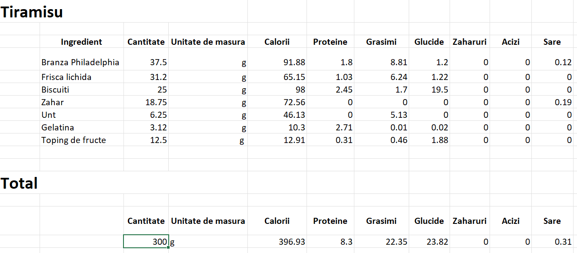Click the Biscuiti Glucide value 19.5
Image resolution: width=577 pixels, height=253 pixels.
click(429, 90)
